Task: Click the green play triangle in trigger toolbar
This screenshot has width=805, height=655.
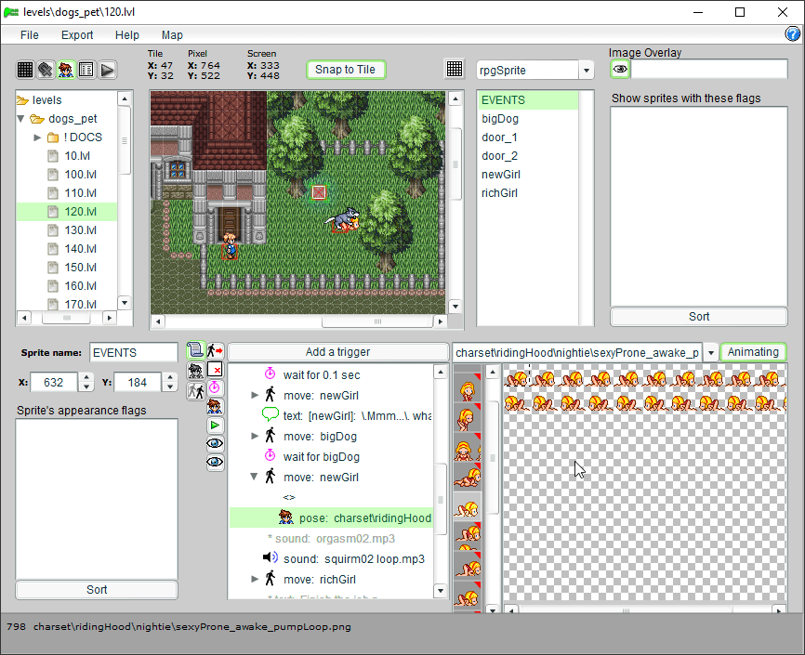Action: coord(216,425)
